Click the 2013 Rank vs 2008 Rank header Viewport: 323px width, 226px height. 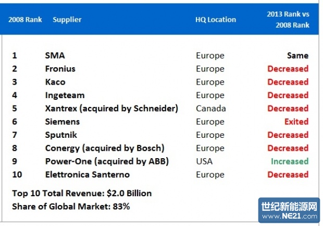pyautogui.click(x=288, y=20)
